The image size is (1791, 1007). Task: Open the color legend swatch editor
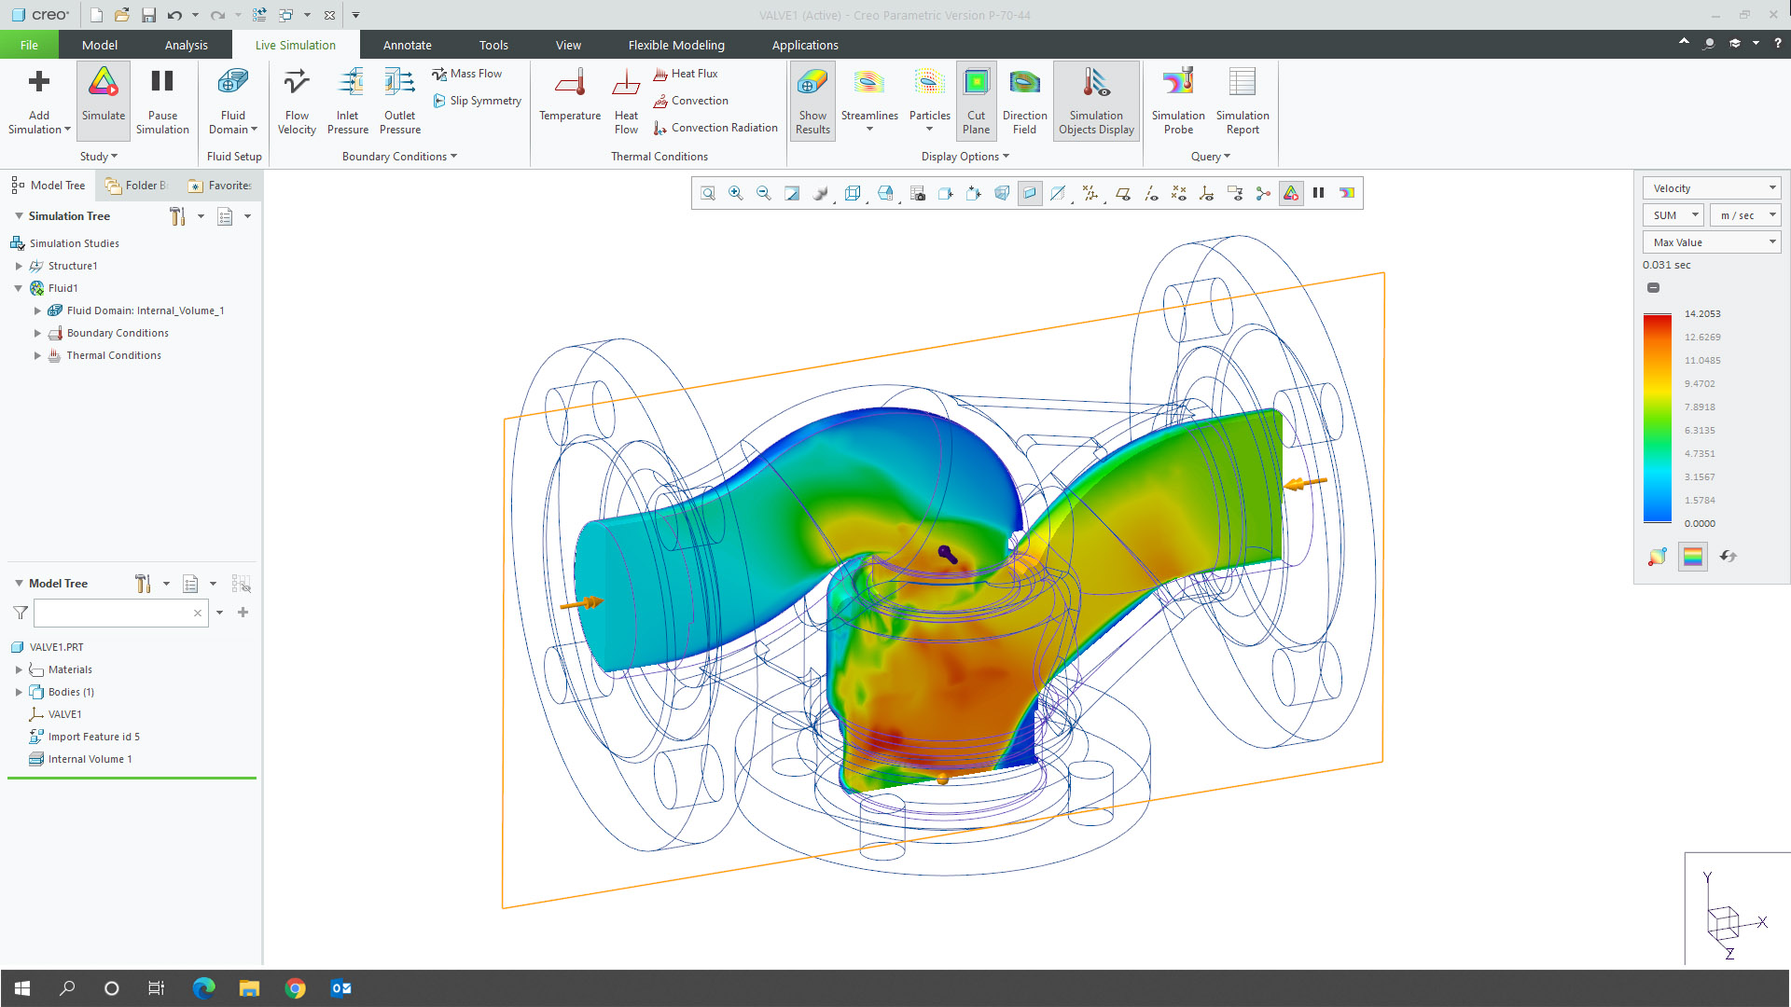point(1692,557)
